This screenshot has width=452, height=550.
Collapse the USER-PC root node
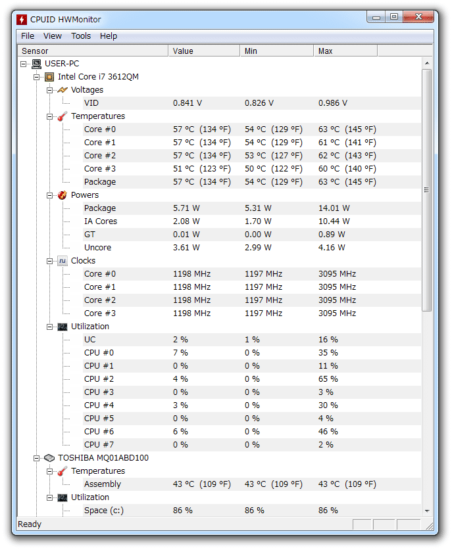[23, 64]
